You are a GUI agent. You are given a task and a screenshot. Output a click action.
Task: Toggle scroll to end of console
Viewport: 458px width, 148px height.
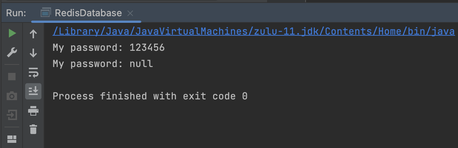click(x=33, y=91)
